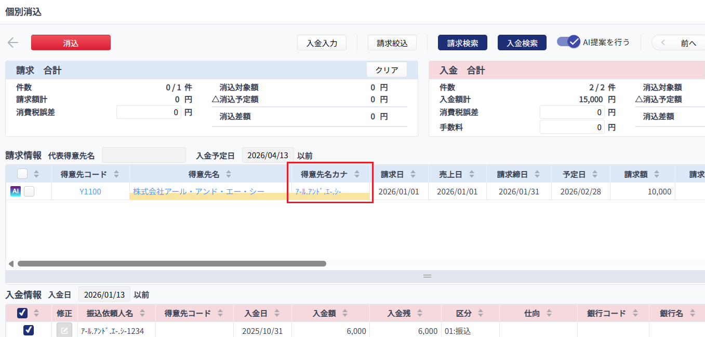This screenshot has width=705, height=337.
Task: Click the AI suggestion badge icon
Action: (15, 191)
